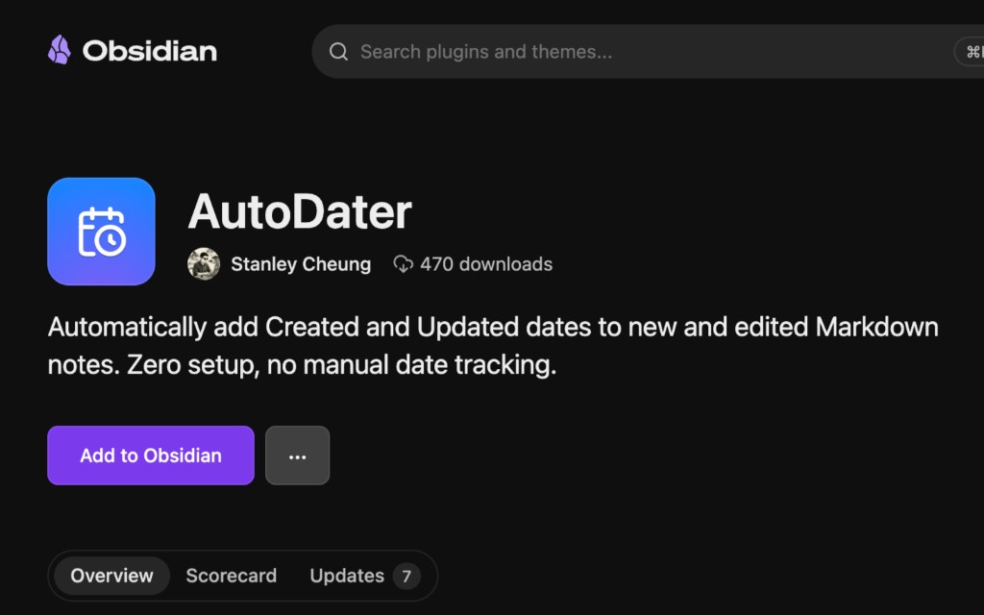The image size is (984, 615).
Task: Click the AutoDater calendar-clock plugin icon
Action: [101, 232]
